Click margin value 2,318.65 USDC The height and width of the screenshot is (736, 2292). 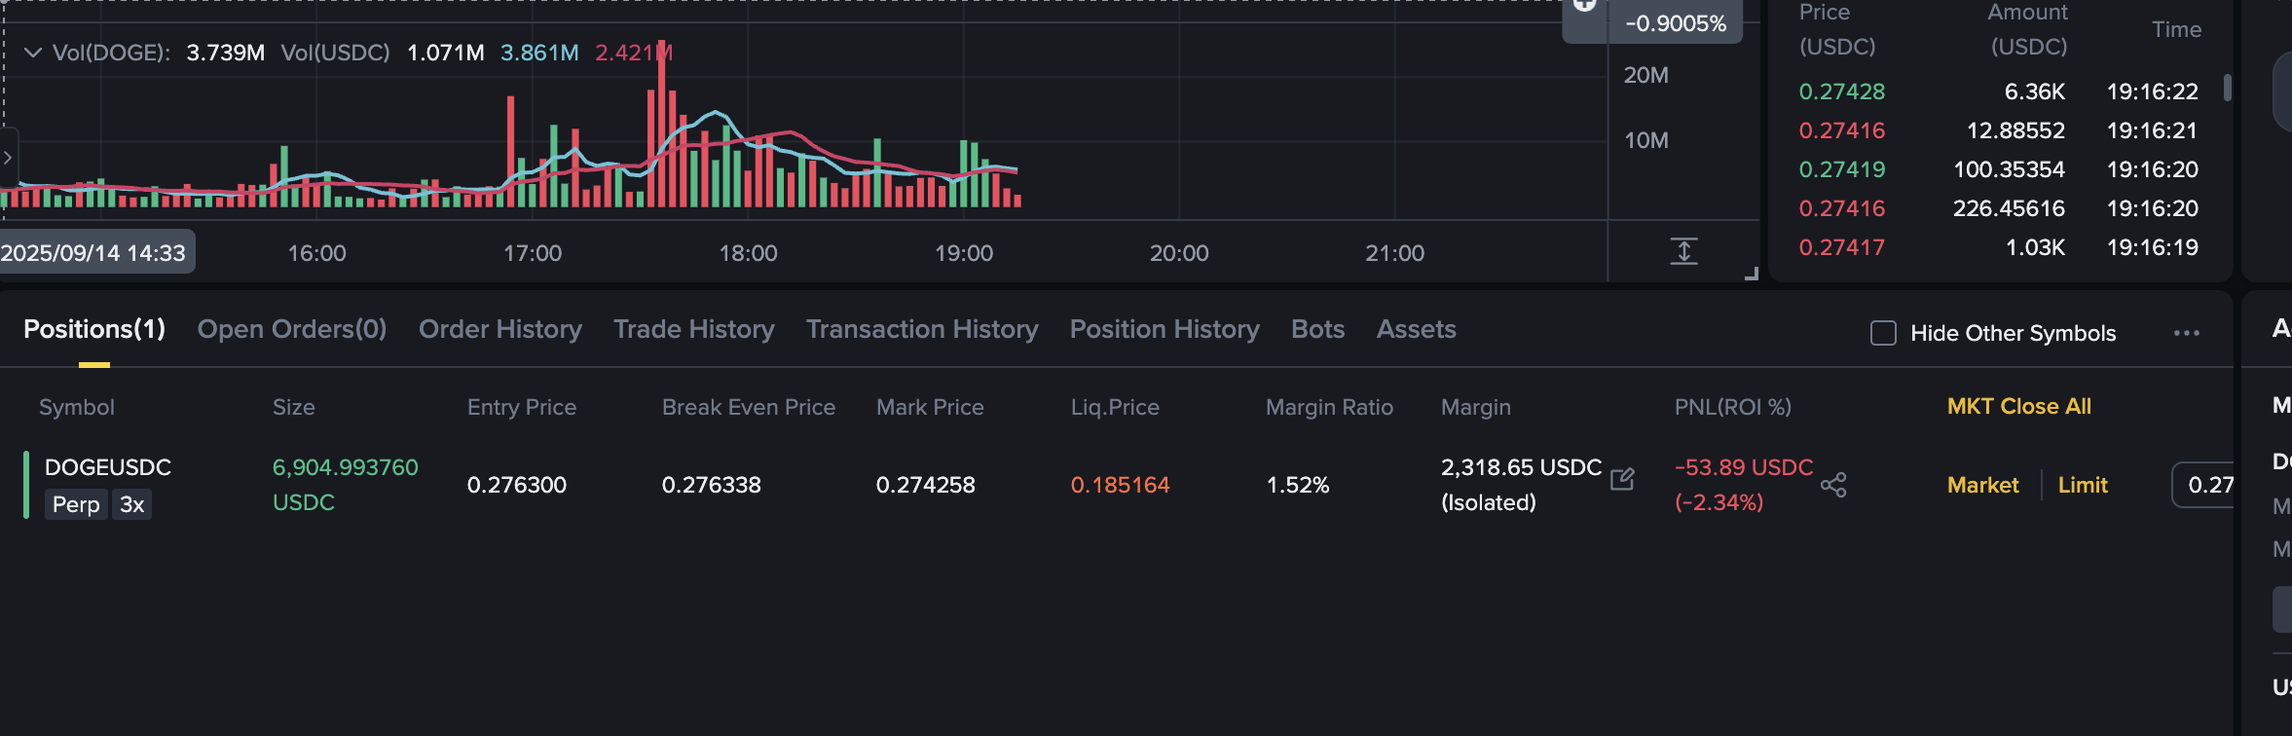pos(1522,467)
